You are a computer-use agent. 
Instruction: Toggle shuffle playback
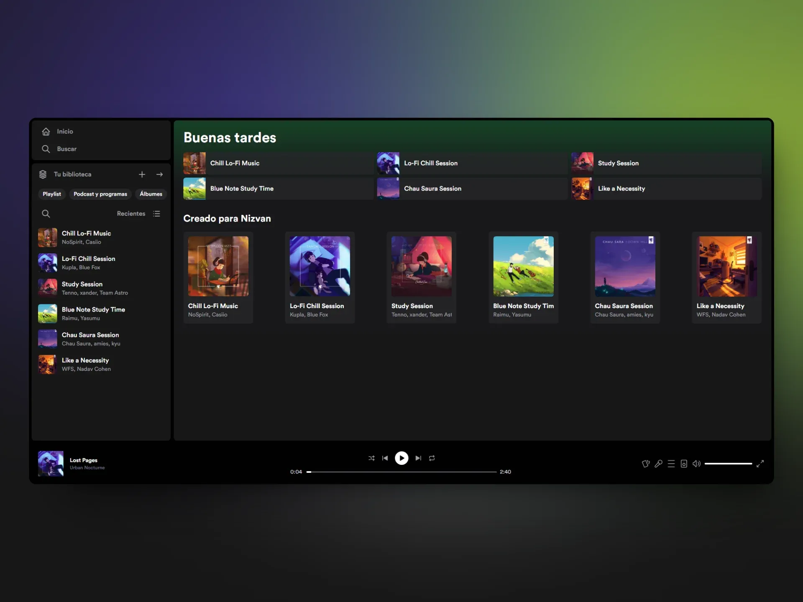[371, 458]
